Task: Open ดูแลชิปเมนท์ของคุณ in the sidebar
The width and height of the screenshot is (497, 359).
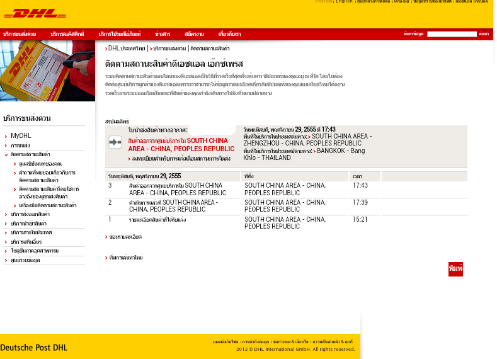Action: coord(40,164)
